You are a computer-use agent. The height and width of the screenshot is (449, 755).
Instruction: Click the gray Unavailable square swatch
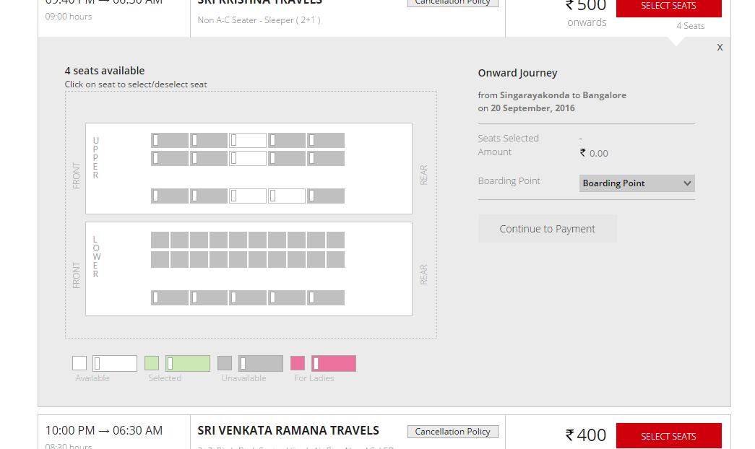(225, 363)
